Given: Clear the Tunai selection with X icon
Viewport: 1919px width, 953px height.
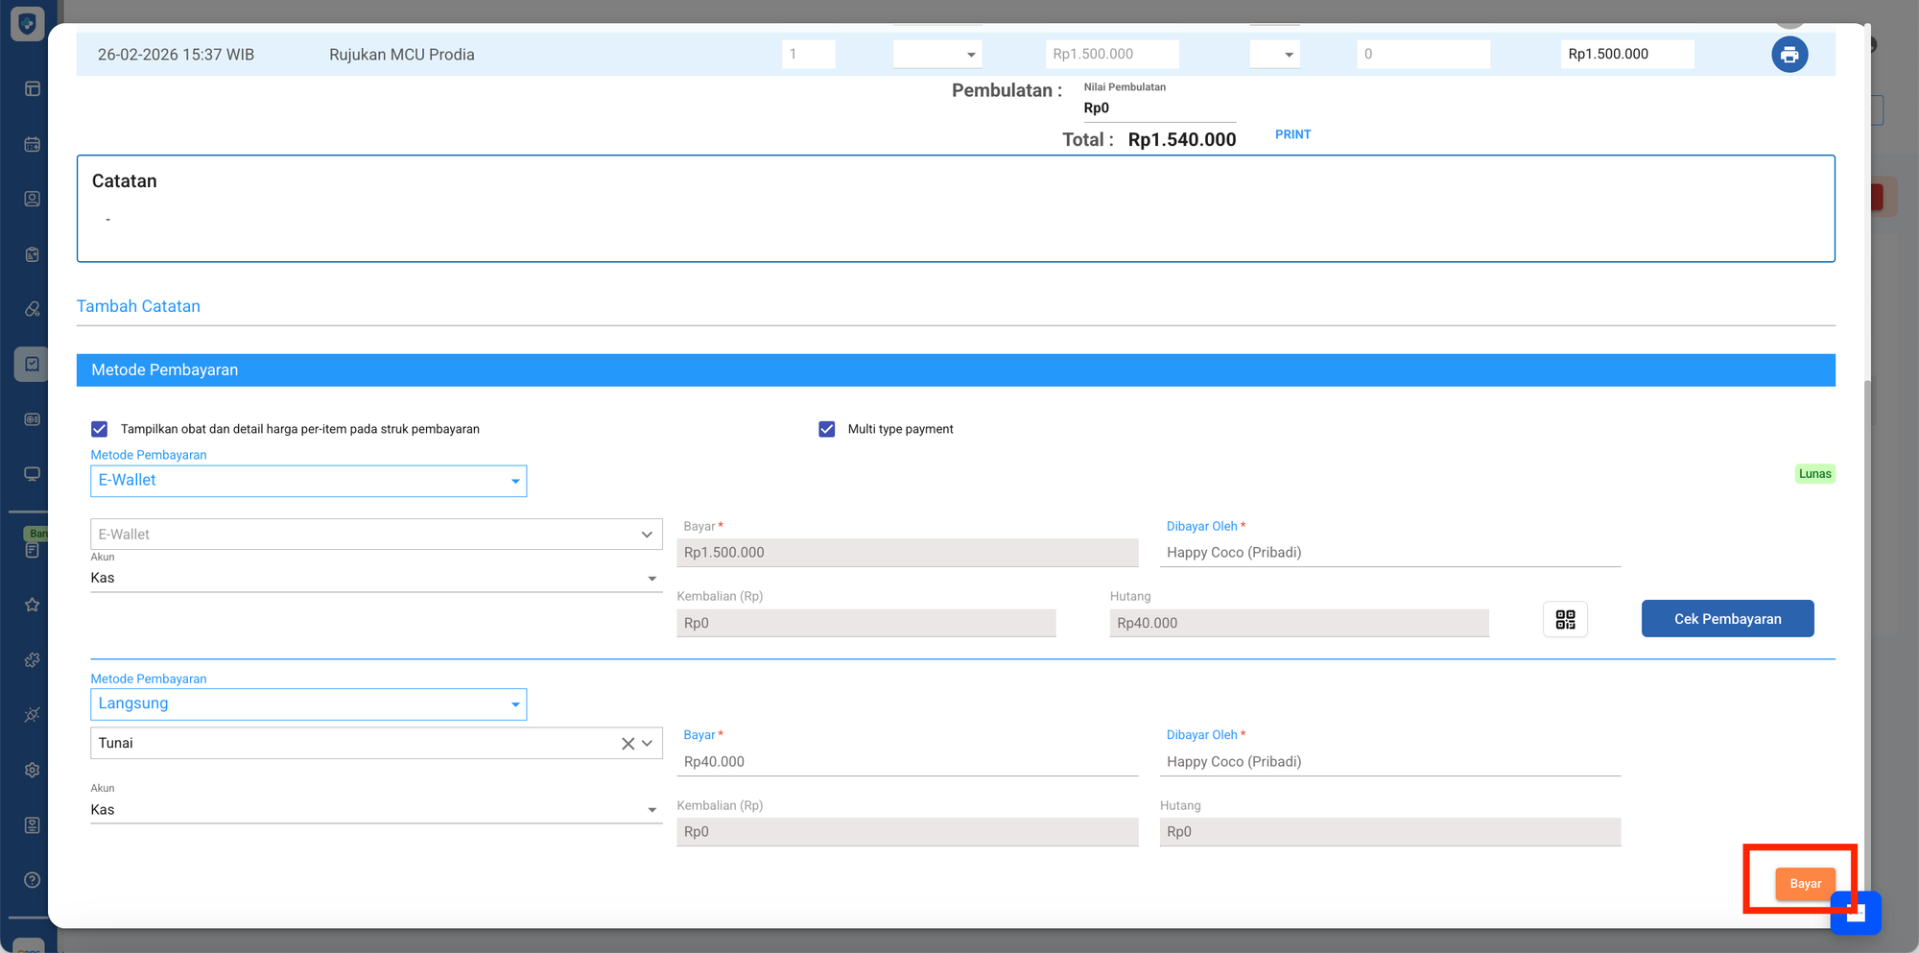Looking at the screenshot, I should (x=628, y=744).
